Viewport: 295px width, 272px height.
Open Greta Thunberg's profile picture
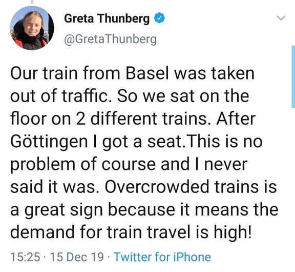(x=32, y=28)
